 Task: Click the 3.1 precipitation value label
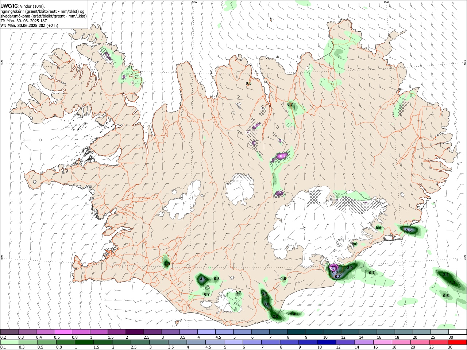pos(378,228)
